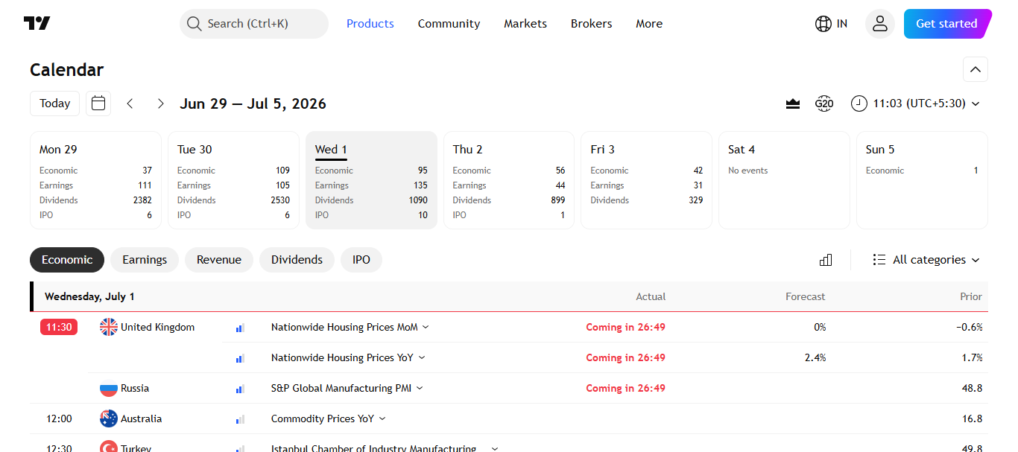Screen dimensions: 1018x452
Task: Open the More menu
Action: tap(649, 24)
